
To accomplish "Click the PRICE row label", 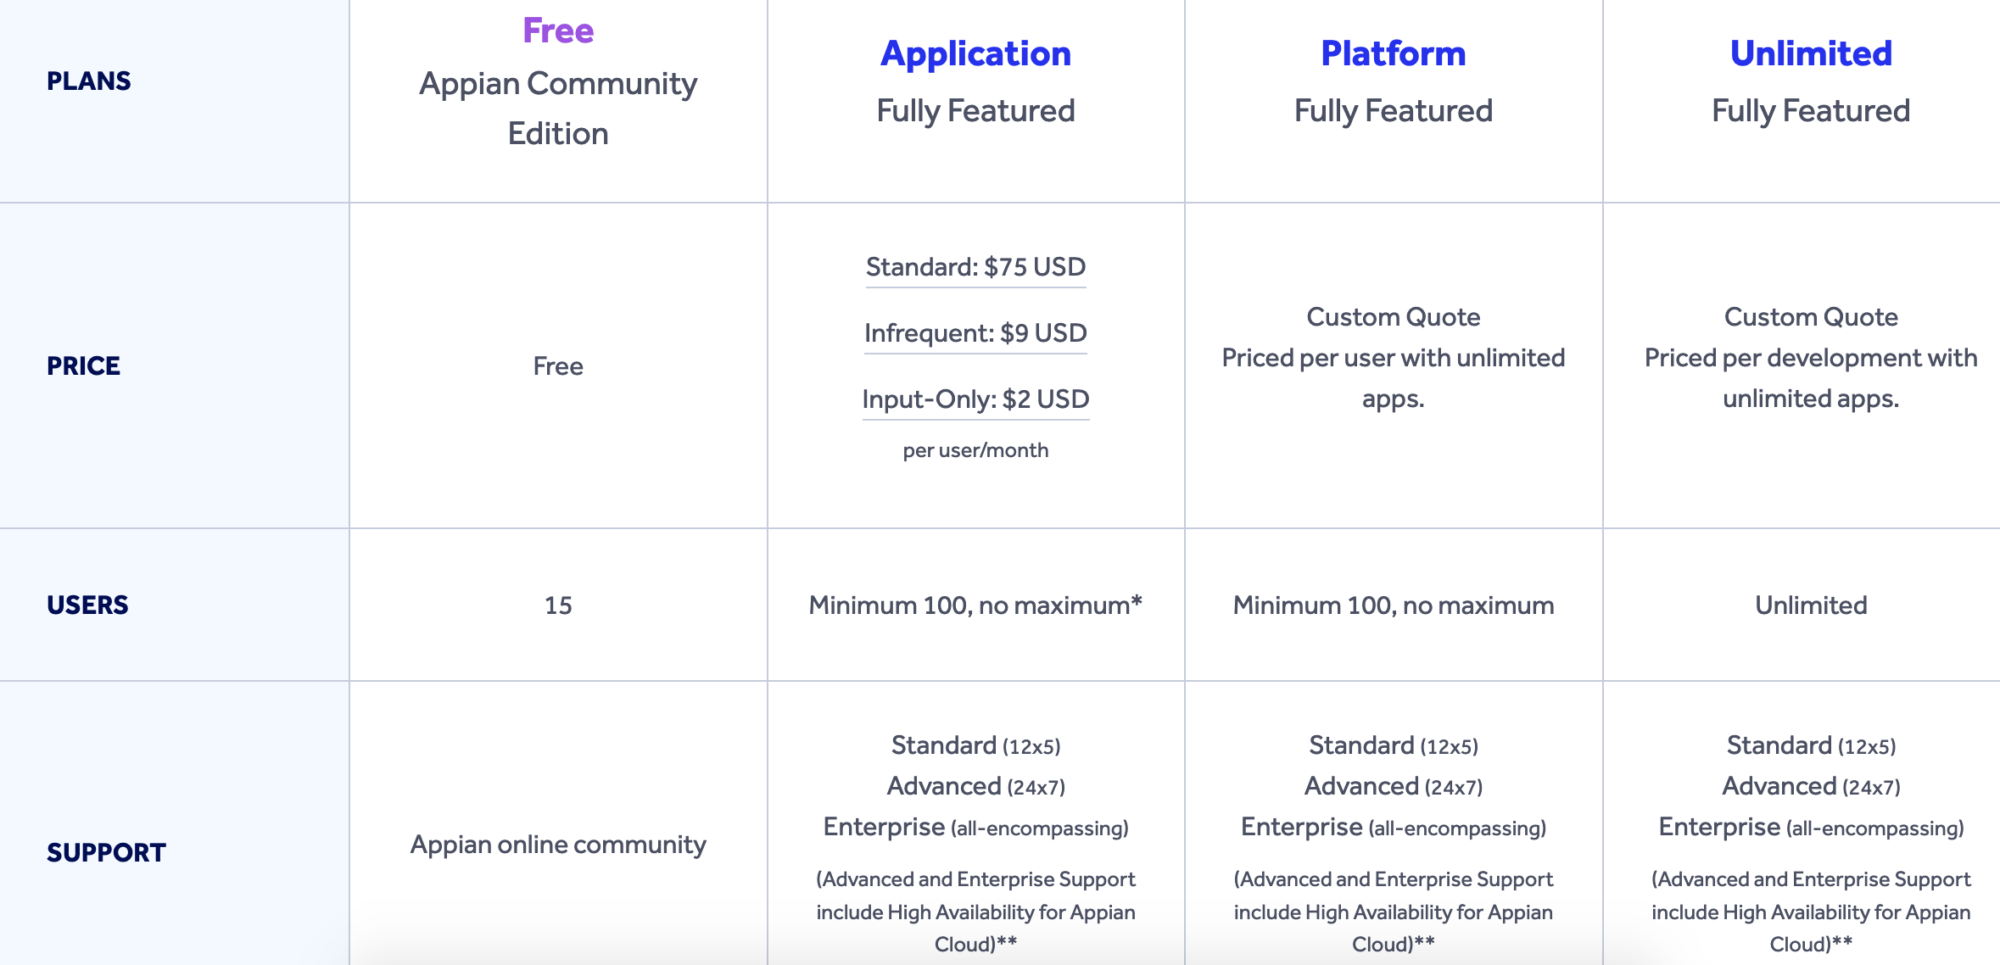I will (83, 365).
